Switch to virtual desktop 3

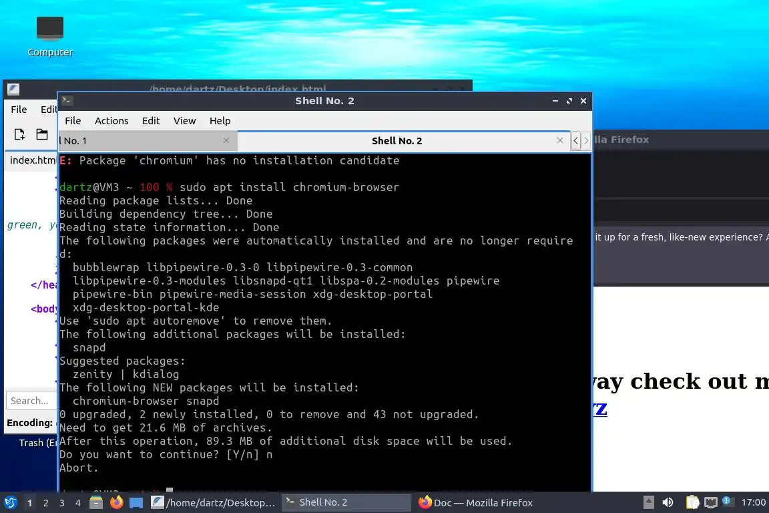(62, 503)
